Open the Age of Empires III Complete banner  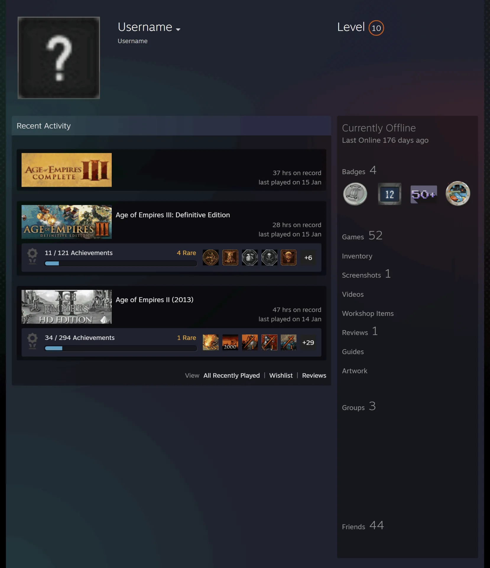66,170
